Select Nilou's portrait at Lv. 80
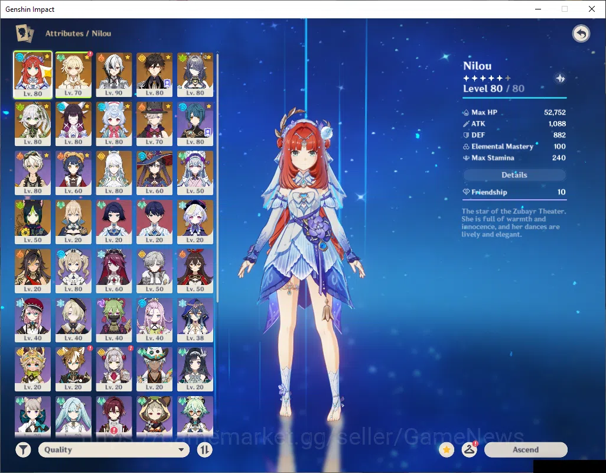The height and width of the screenshot is (473, 606). pyautogui.click(x=33, y=74)
